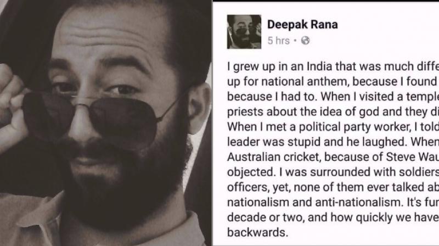Click the dark bar above the post
The width and height of the screenshot is (439, 246).
click(x=326, y=1)
